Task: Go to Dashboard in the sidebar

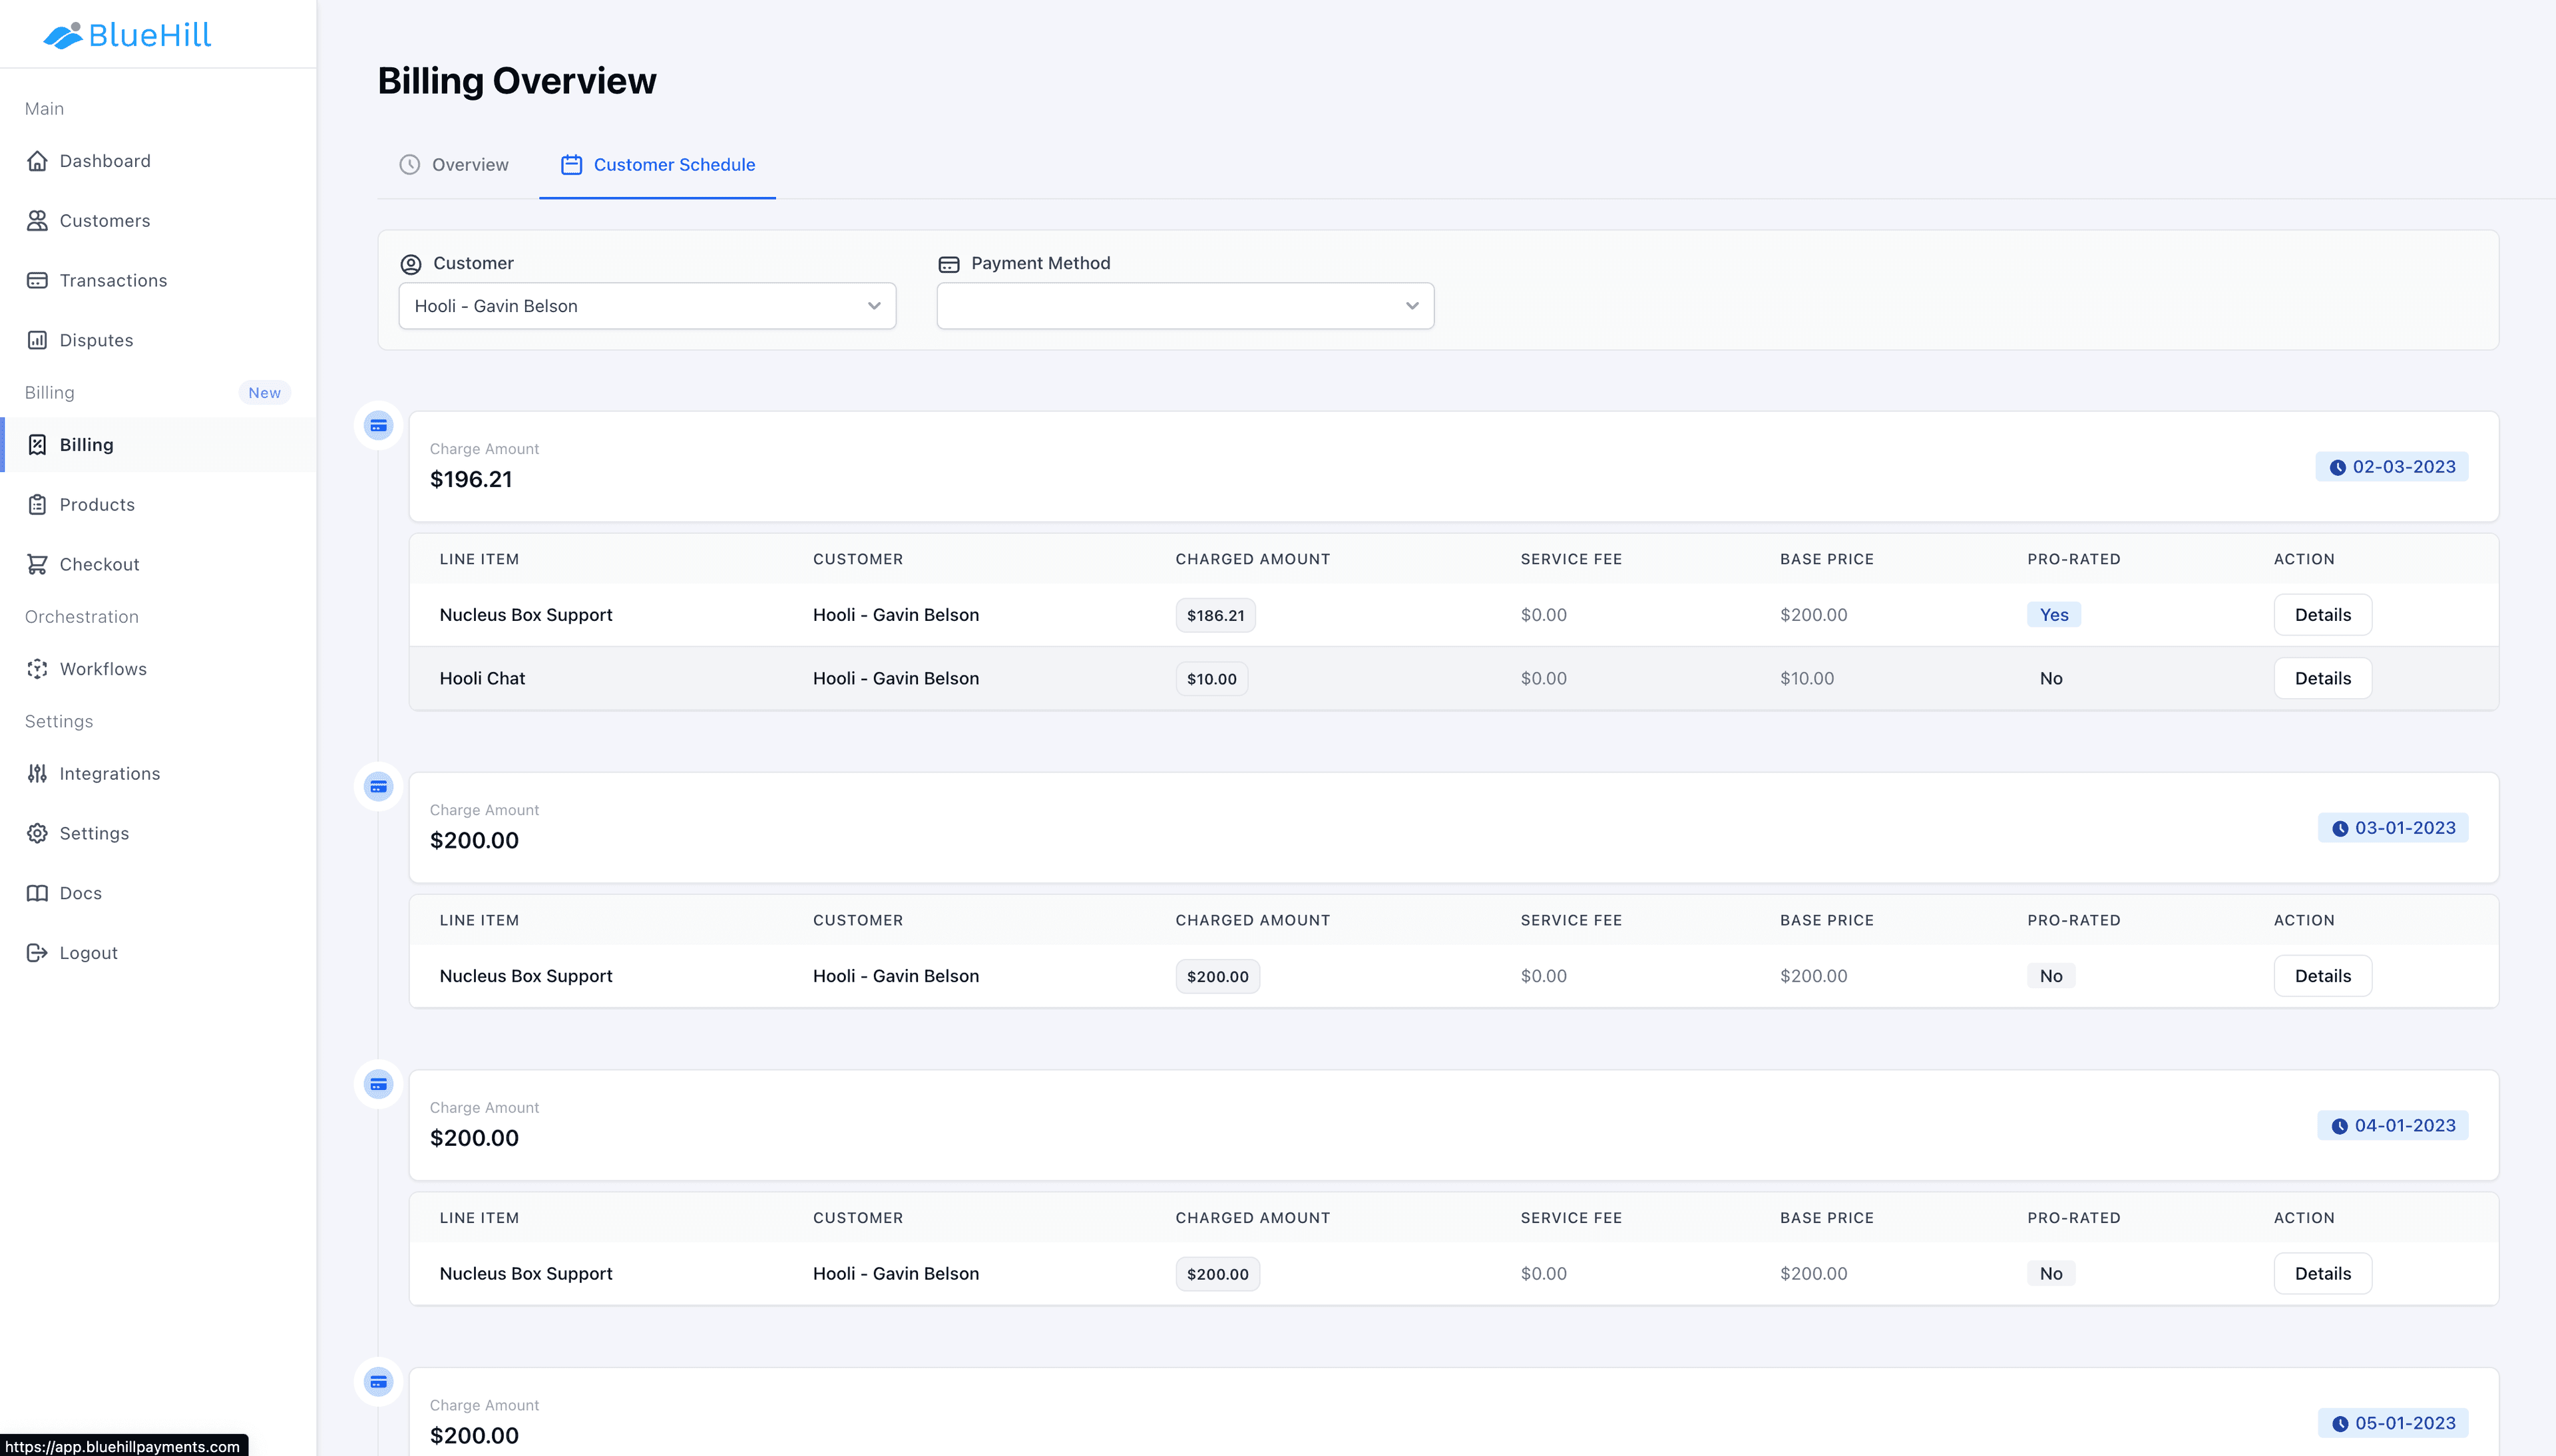Action: click(x=158, y=161)
